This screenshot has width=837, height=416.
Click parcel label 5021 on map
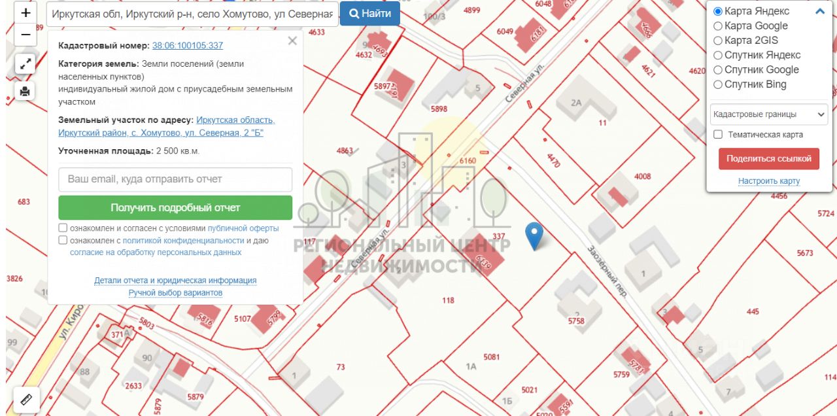[x=529, y=390]
